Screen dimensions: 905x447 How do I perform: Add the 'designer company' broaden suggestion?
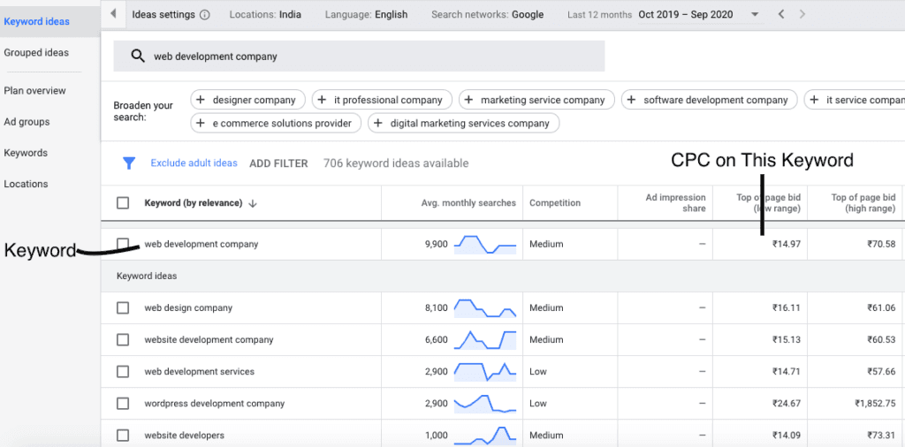[247, 100]
